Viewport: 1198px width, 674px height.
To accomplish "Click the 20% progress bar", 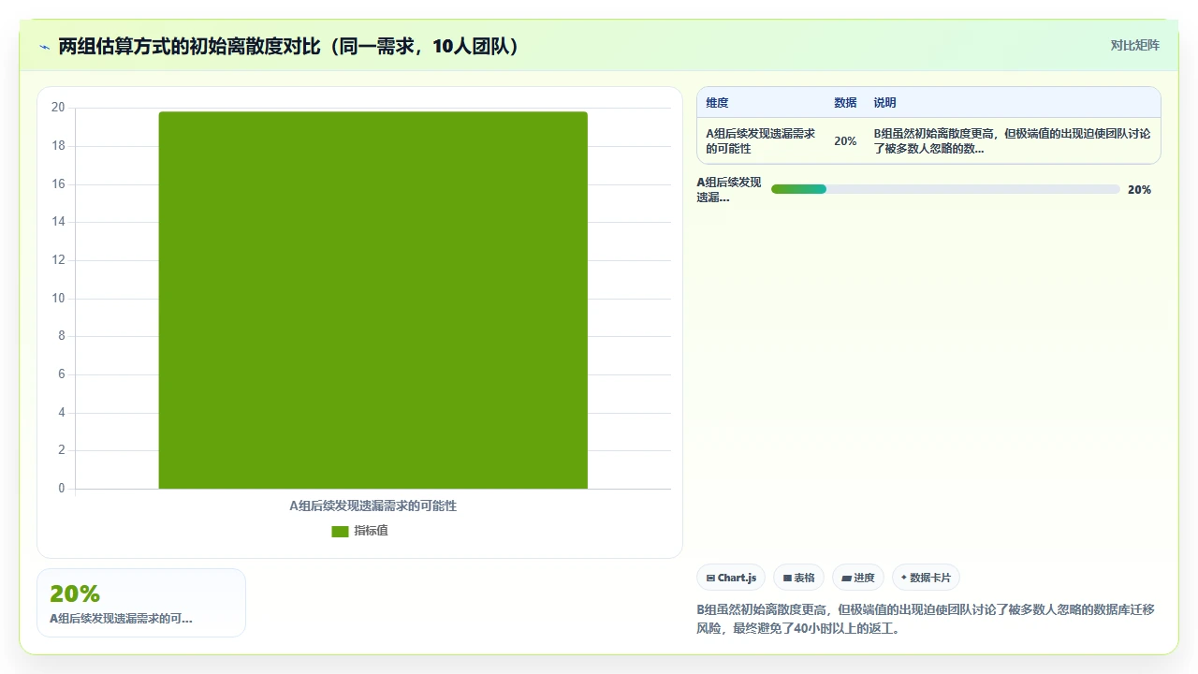I will tap(945, 189).
